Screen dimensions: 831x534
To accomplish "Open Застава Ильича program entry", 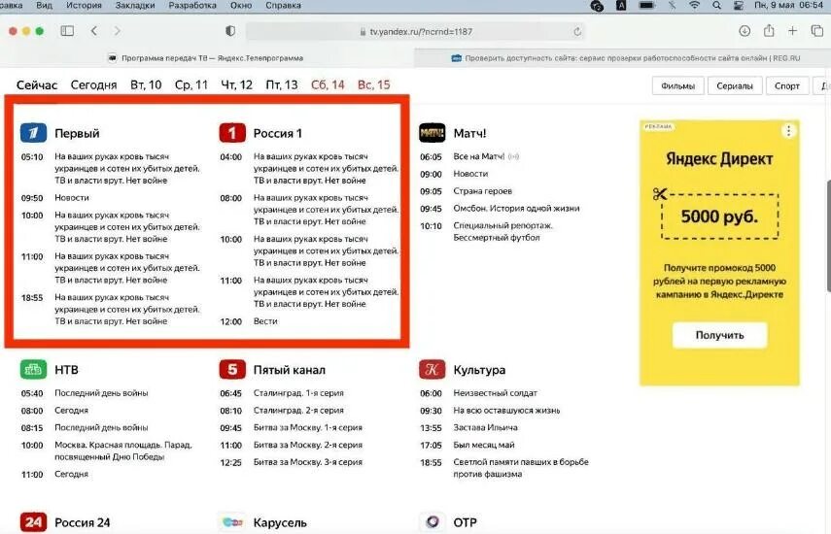I will tap(485, 427).
